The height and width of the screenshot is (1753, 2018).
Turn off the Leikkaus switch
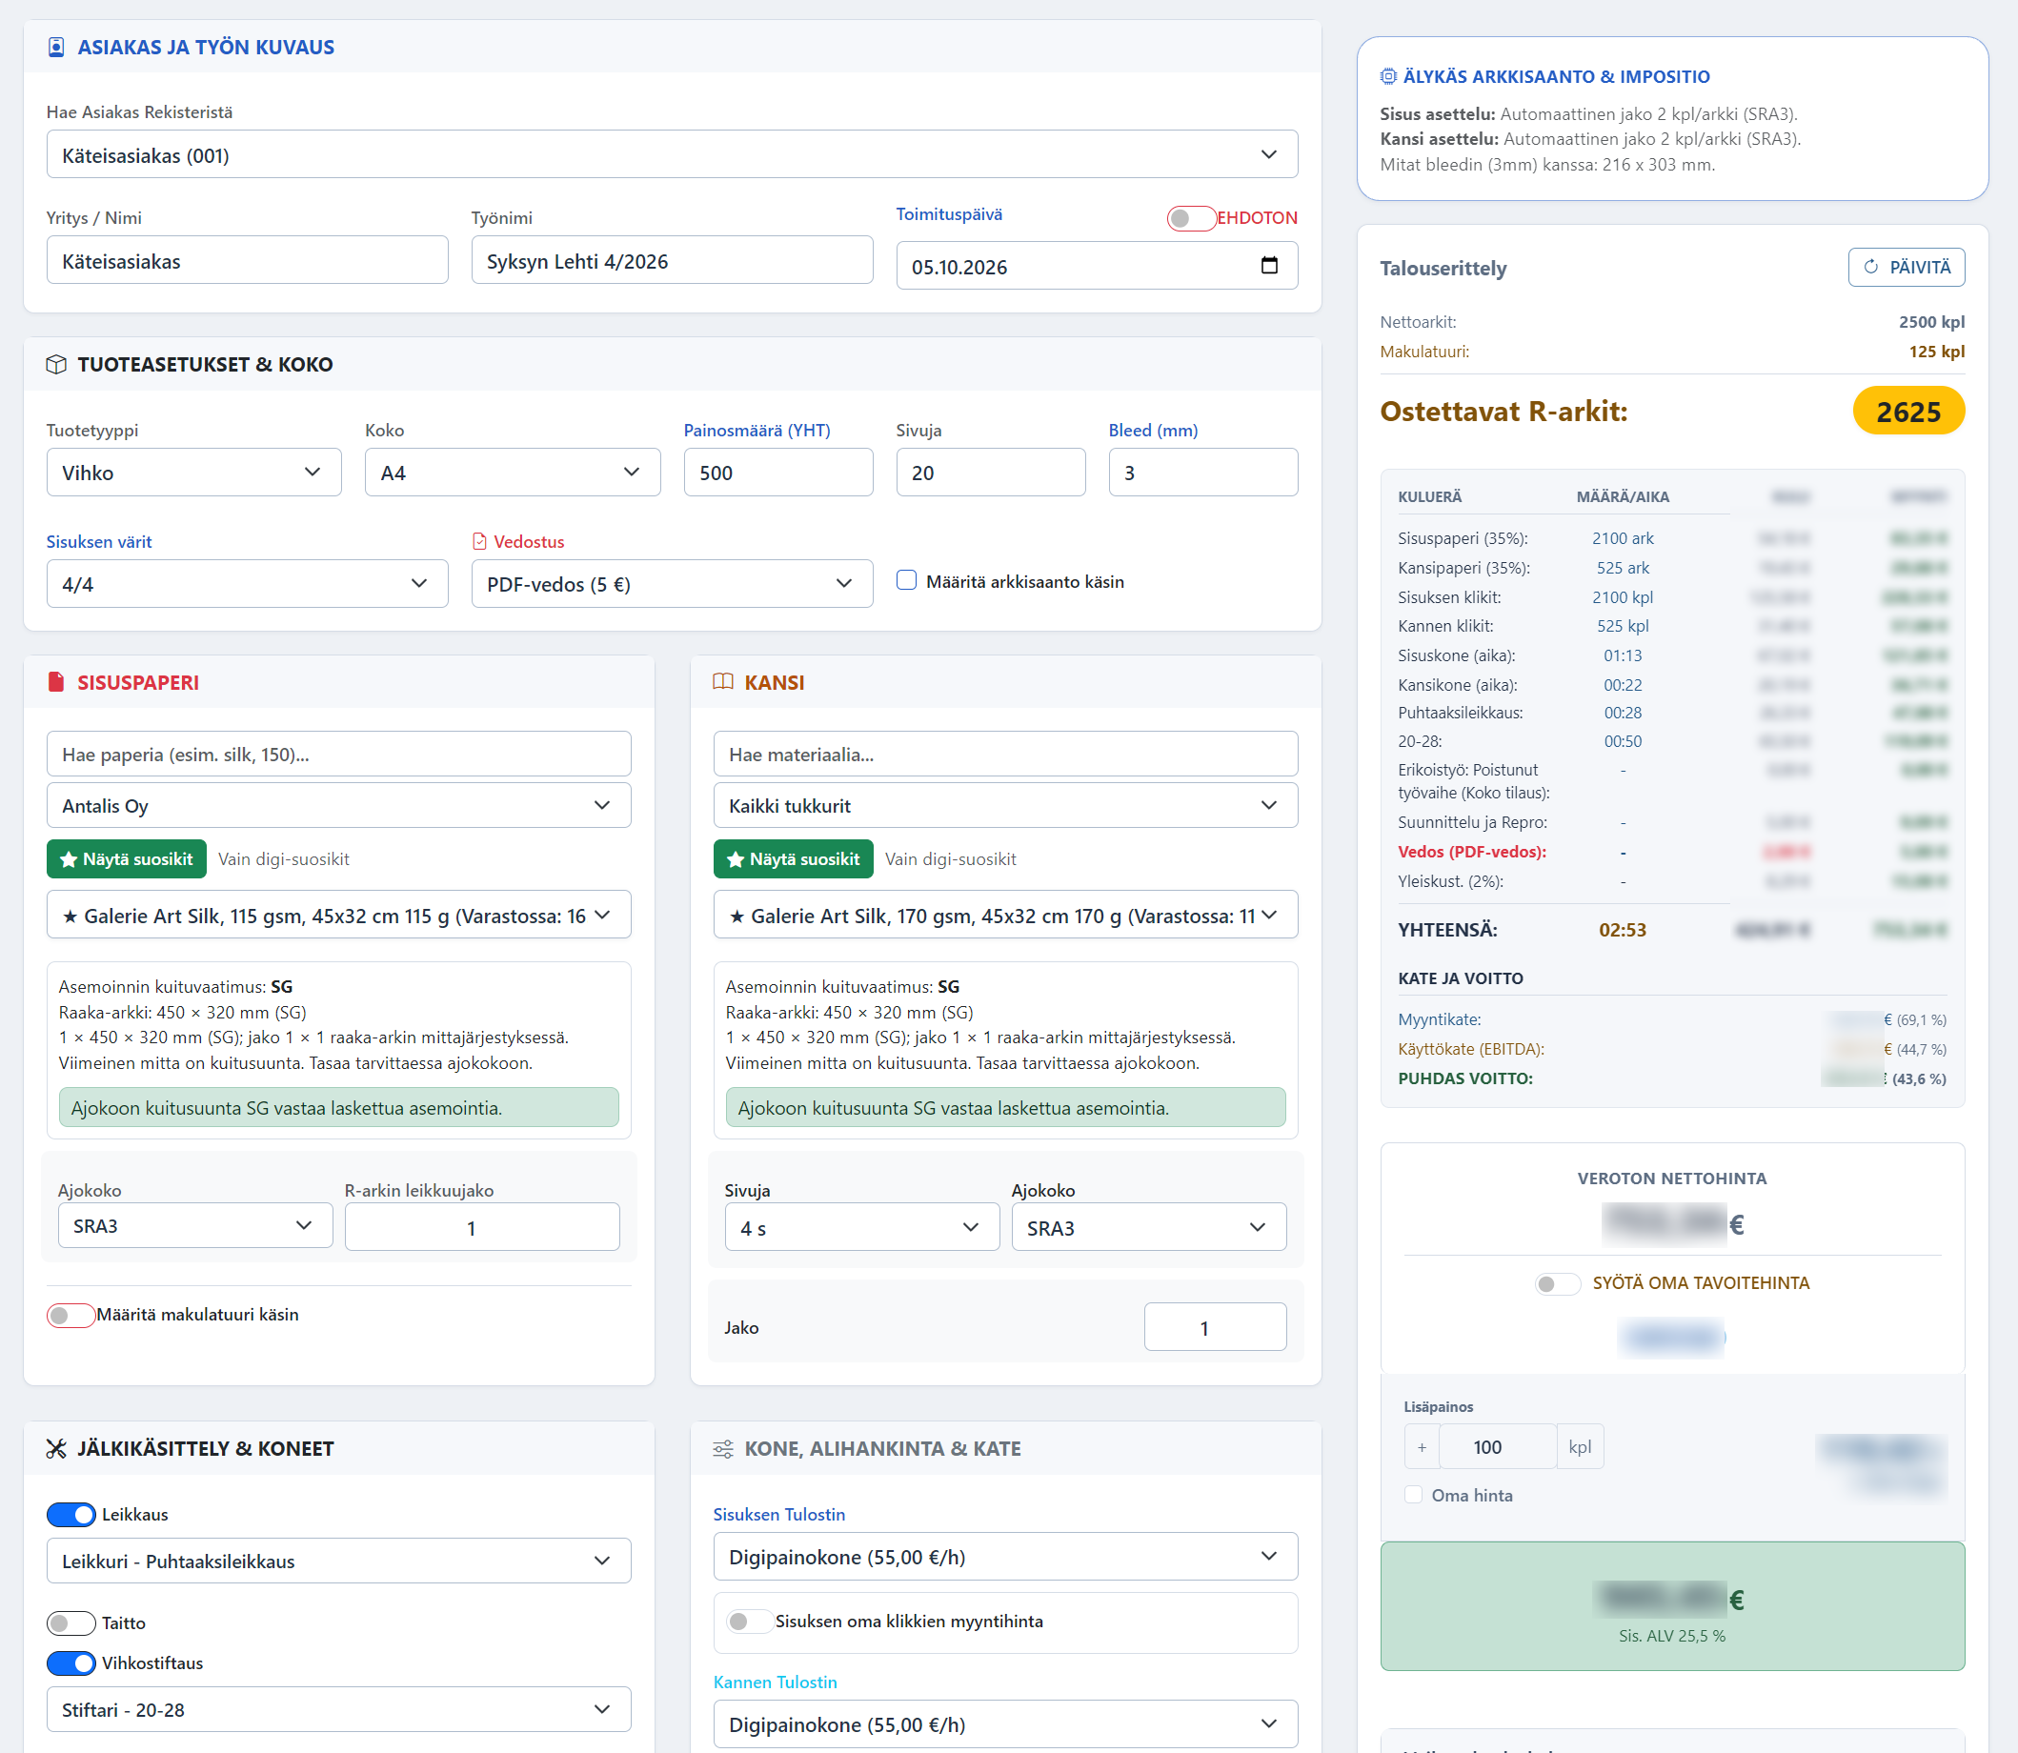71,1514
